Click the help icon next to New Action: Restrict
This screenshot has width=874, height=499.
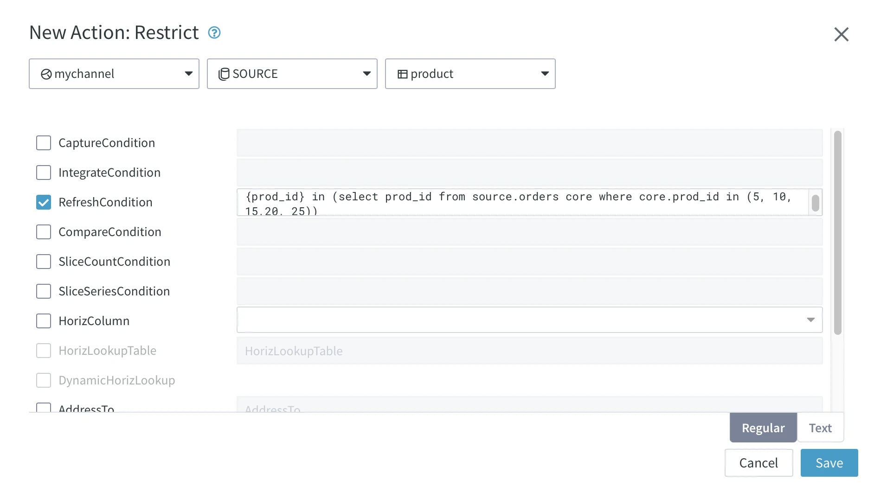coord(214,32)
